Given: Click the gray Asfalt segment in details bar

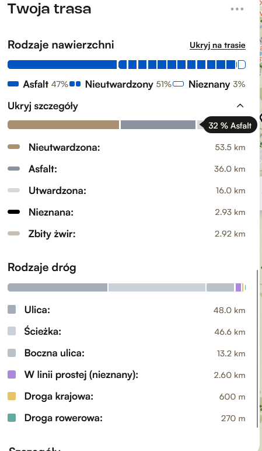Looking at the screenshot, I should 158,125.
